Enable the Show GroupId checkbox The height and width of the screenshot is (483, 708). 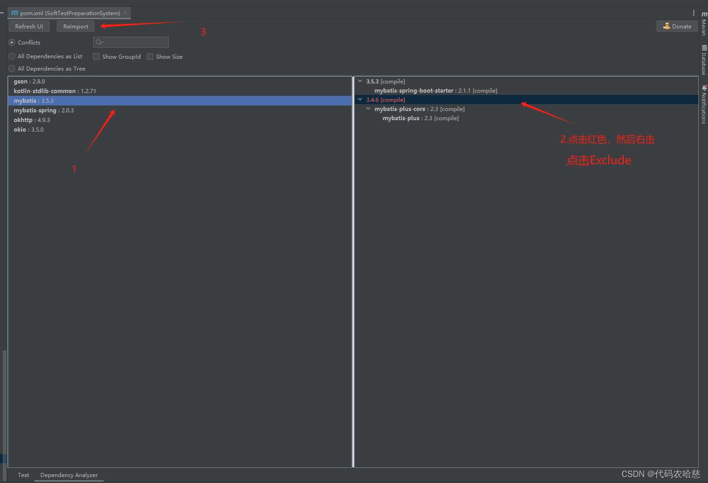tap(96, 56)
